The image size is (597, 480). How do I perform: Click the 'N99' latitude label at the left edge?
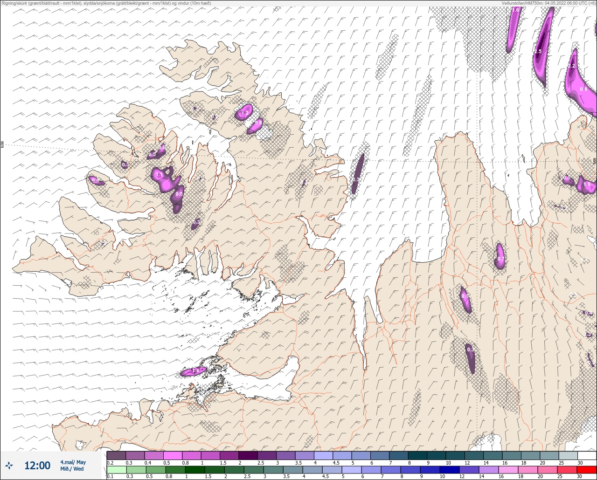pos(2,145)
